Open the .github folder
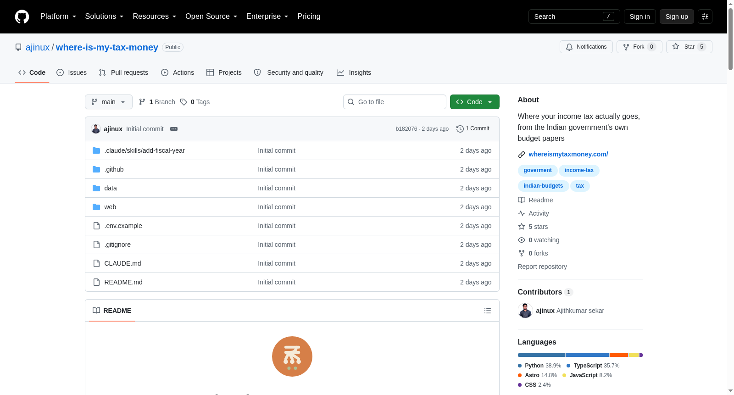 point(114,169)
